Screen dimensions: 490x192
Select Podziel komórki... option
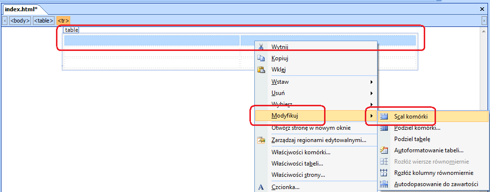coord(434,128)
